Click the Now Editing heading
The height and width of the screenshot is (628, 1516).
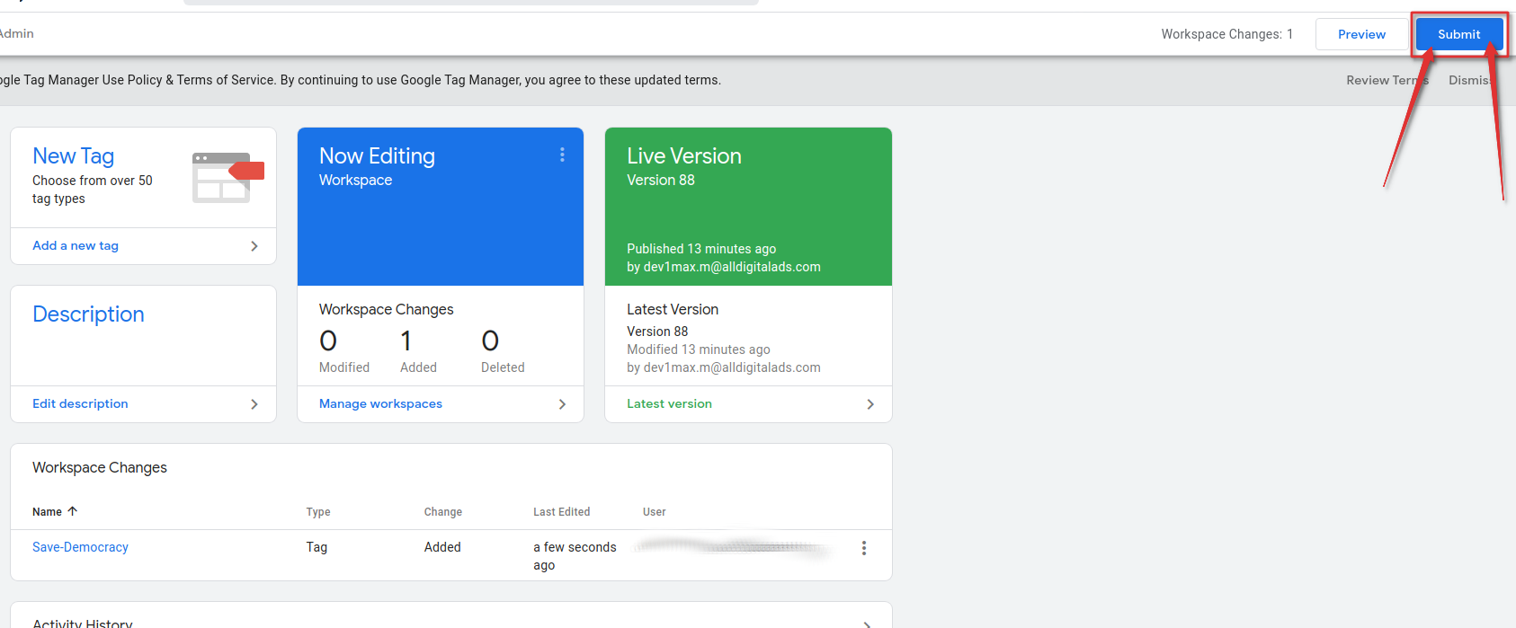click(x=377, y=155)
